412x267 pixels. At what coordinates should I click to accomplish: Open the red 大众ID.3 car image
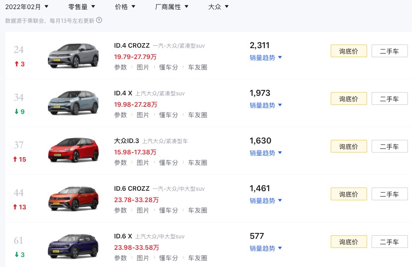[x=74, y=151]
